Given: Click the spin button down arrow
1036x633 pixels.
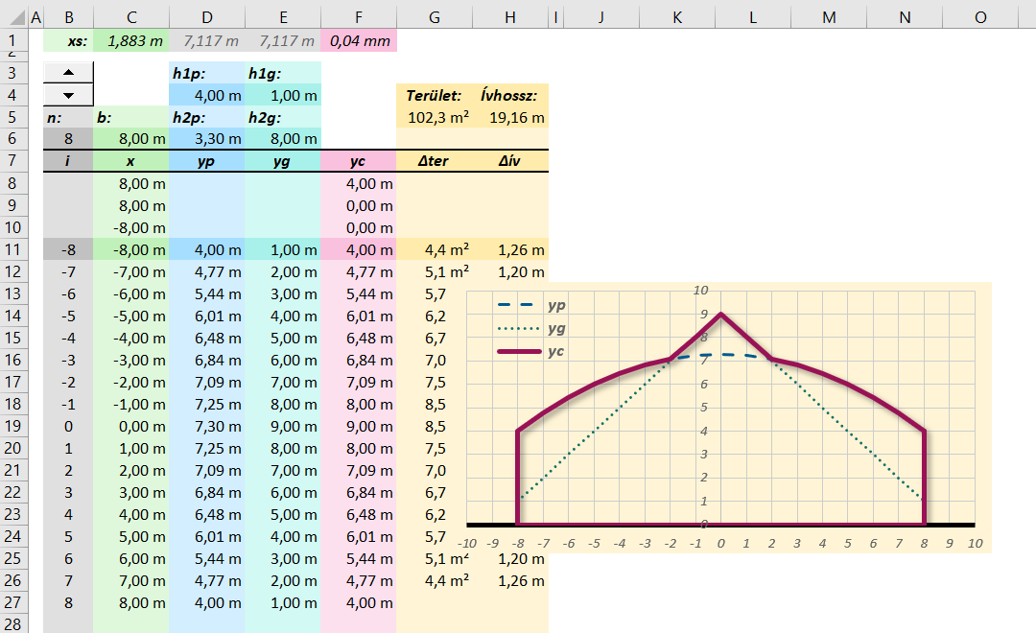Looking at the screenshot, I should pyautogui.click(x=68, y=95).
